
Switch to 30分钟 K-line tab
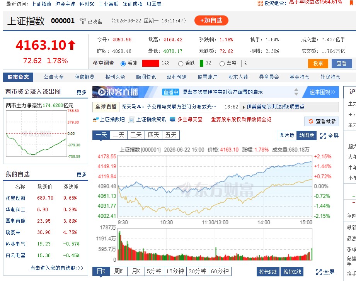pos(198,271)
